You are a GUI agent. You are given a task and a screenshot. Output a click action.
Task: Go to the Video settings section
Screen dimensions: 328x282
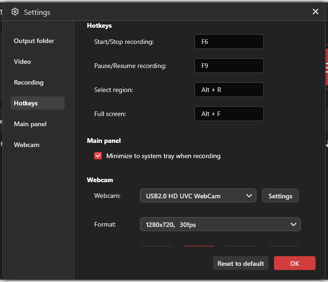[x=22, y=61]
